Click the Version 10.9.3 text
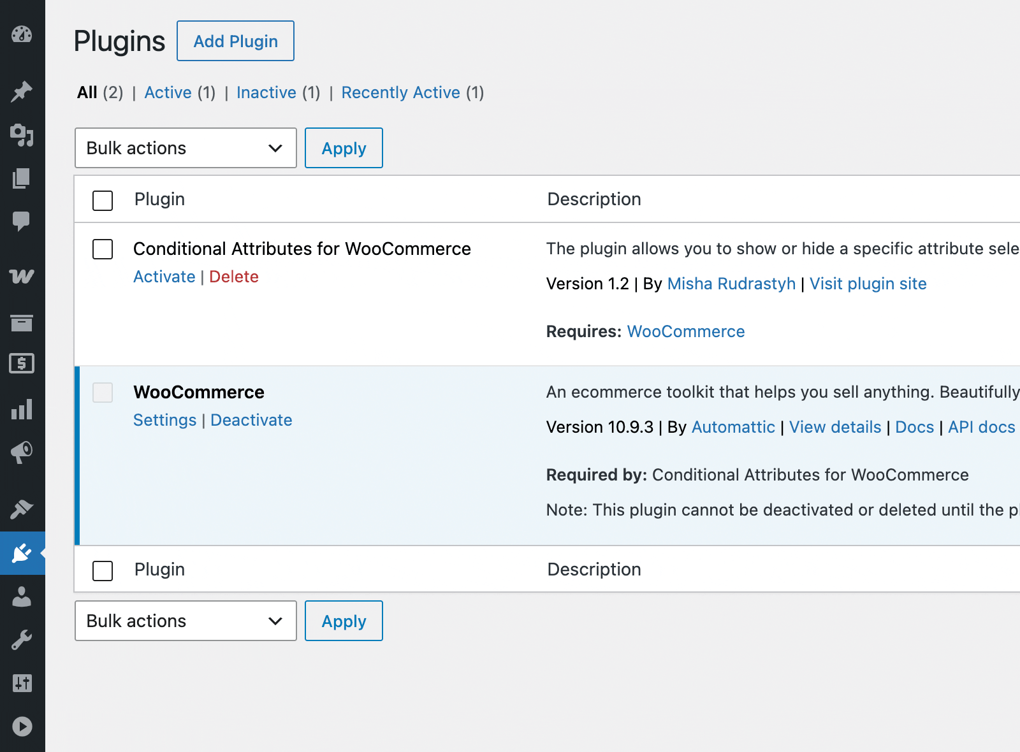The image size is (1020, 752). (600, 427)
